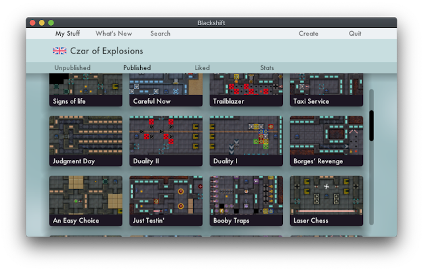Image resolution: width=423 pixels, height=271 pixels.
Task: Open the My Stuff menu
Action: click(x=67, y=34)
